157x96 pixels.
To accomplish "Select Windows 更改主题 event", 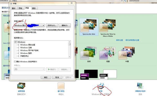I will click(28, 45).
